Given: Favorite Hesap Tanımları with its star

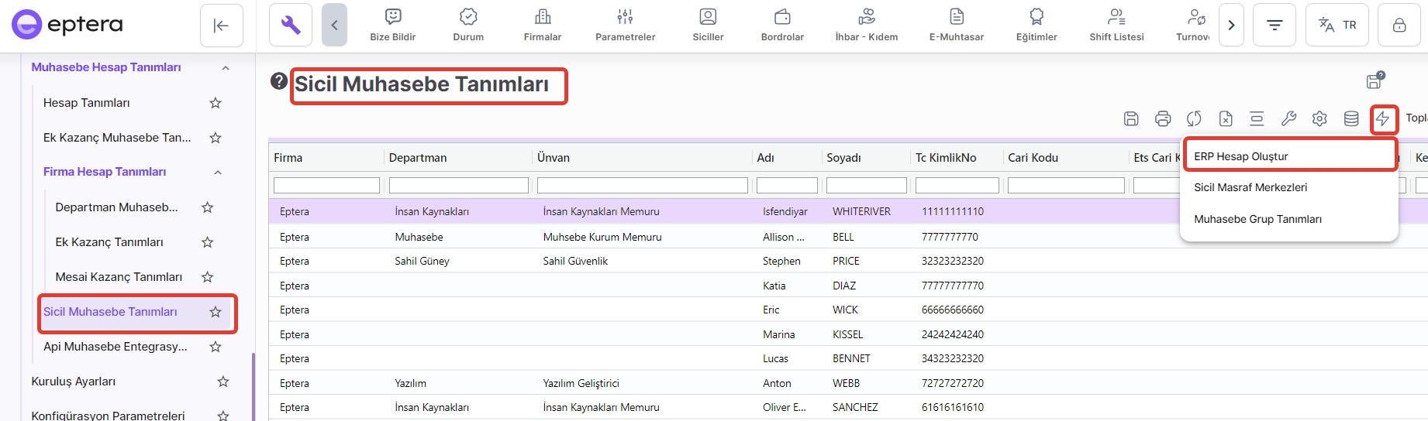Looking at the screenshot, I should [x=216, y=103].
